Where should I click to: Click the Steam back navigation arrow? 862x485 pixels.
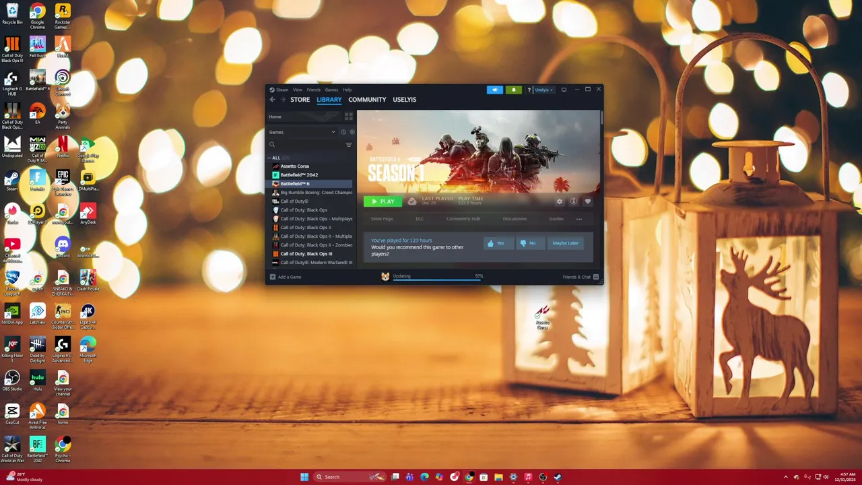273,100
